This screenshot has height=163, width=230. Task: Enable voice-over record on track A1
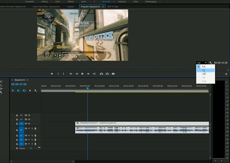(x=35, y=128)
